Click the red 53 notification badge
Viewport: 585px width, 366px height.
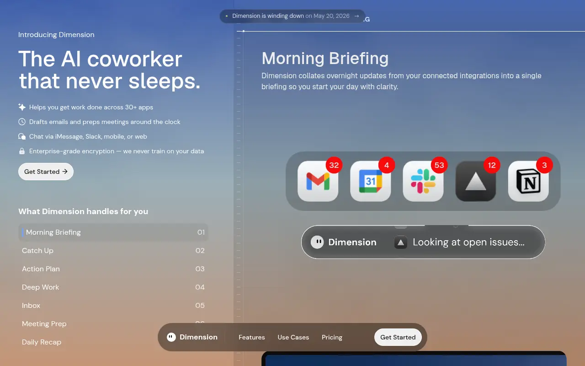(439, 165)
